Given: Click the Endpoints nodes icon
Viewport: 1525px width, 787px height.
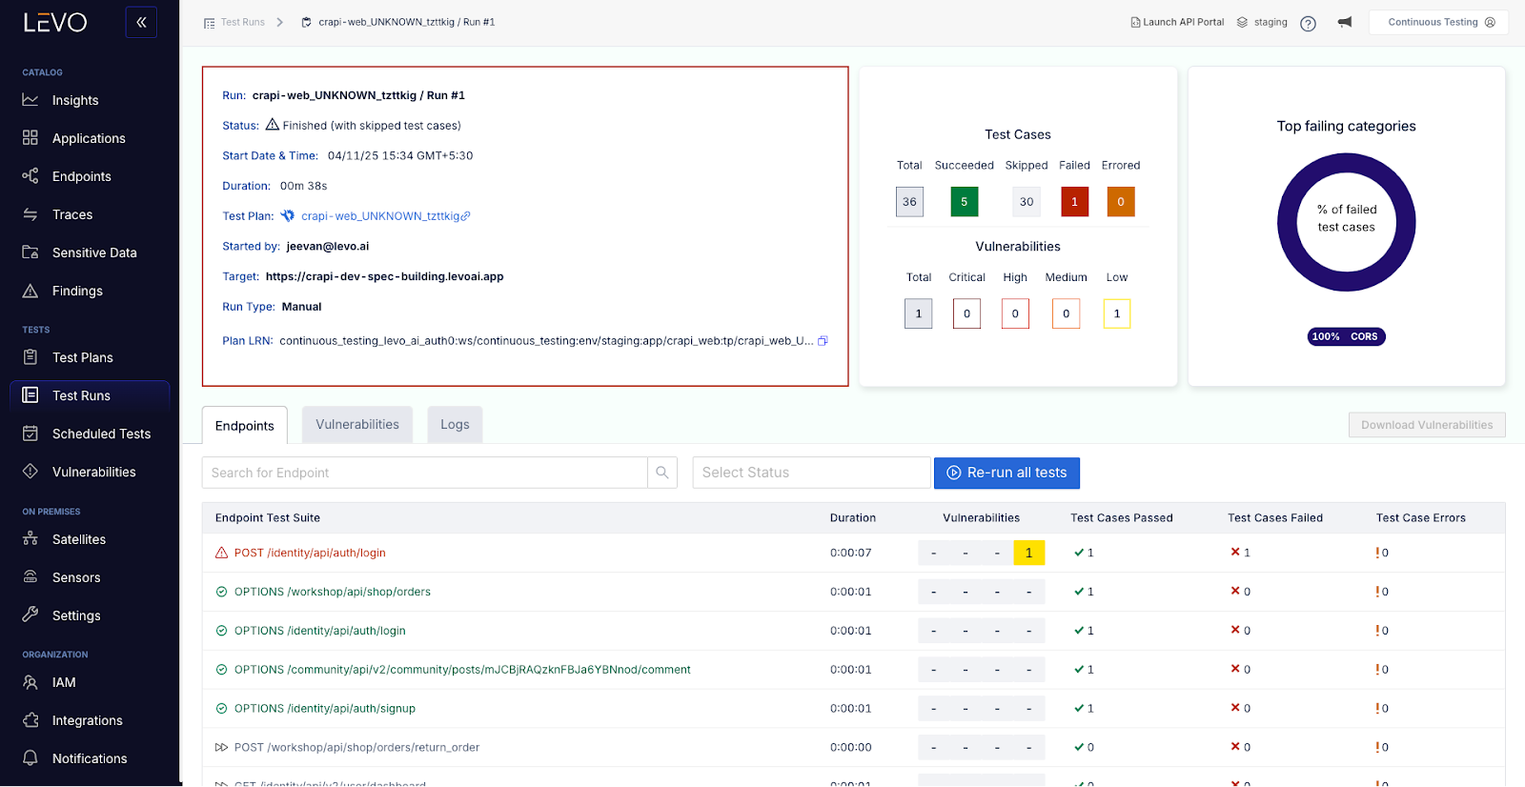Looking at the screenshot, I should pos(30,176).
